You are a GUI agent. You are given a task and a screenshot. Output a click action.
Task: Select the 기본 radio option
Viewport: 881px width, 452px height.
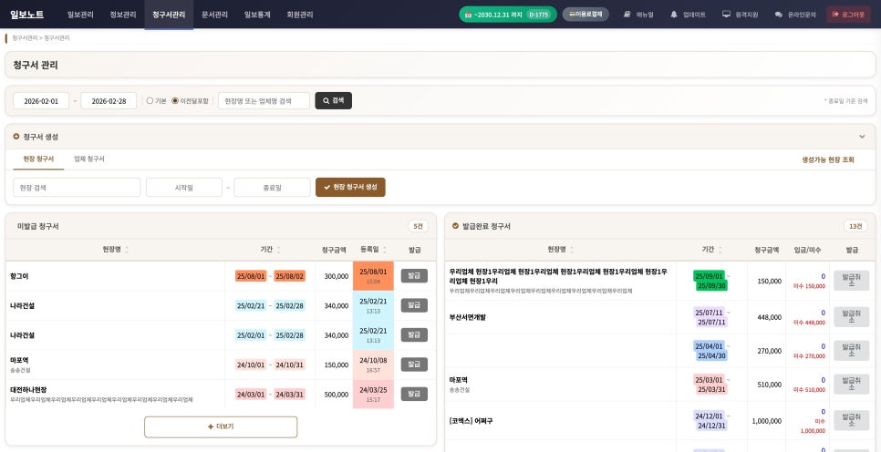point(150,100)
